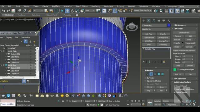This screenshot has height=112, width=200.
Task: Collapse the bottle_low layer tree
Action: 1,65
